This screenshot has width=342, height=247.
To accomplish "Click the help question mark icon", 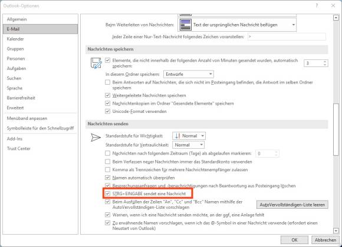I will [317, 6].
